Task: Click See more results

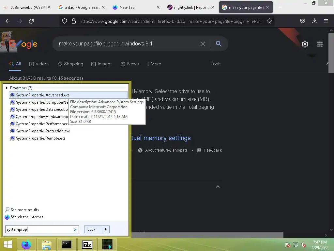Action: pos(22,210)
